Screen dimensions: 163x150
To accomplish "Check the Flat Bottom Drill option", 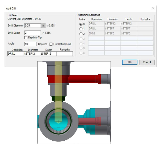I will coord(51,44).
